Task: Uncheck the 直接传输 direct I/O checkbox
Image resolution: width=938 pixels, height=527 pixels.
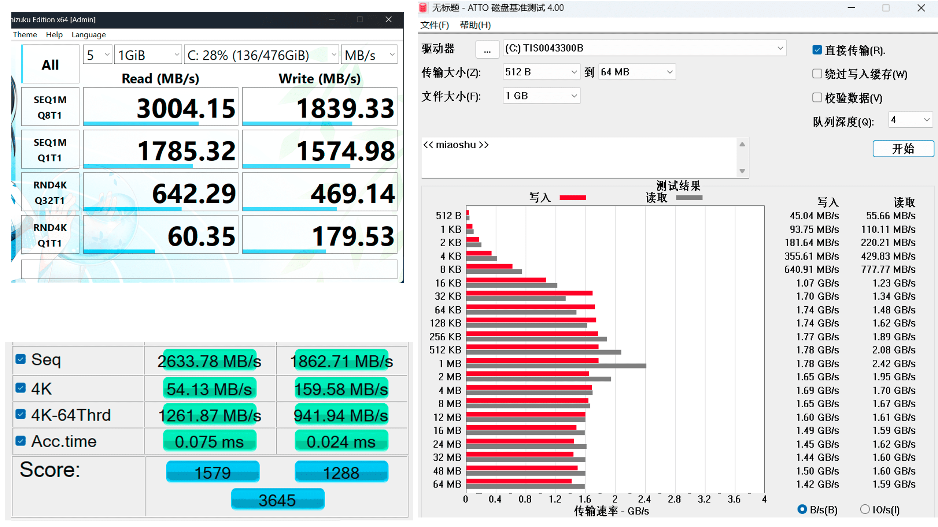Action: tap(817, 50)
